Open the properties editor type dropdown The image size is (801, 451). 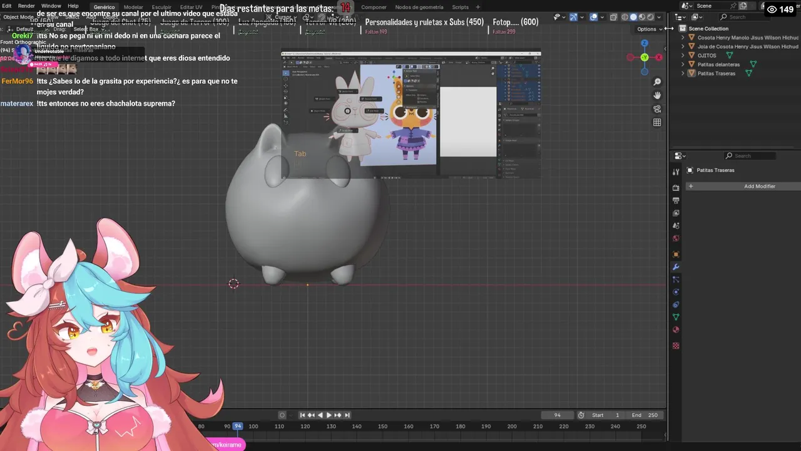[x=680, y=155]
